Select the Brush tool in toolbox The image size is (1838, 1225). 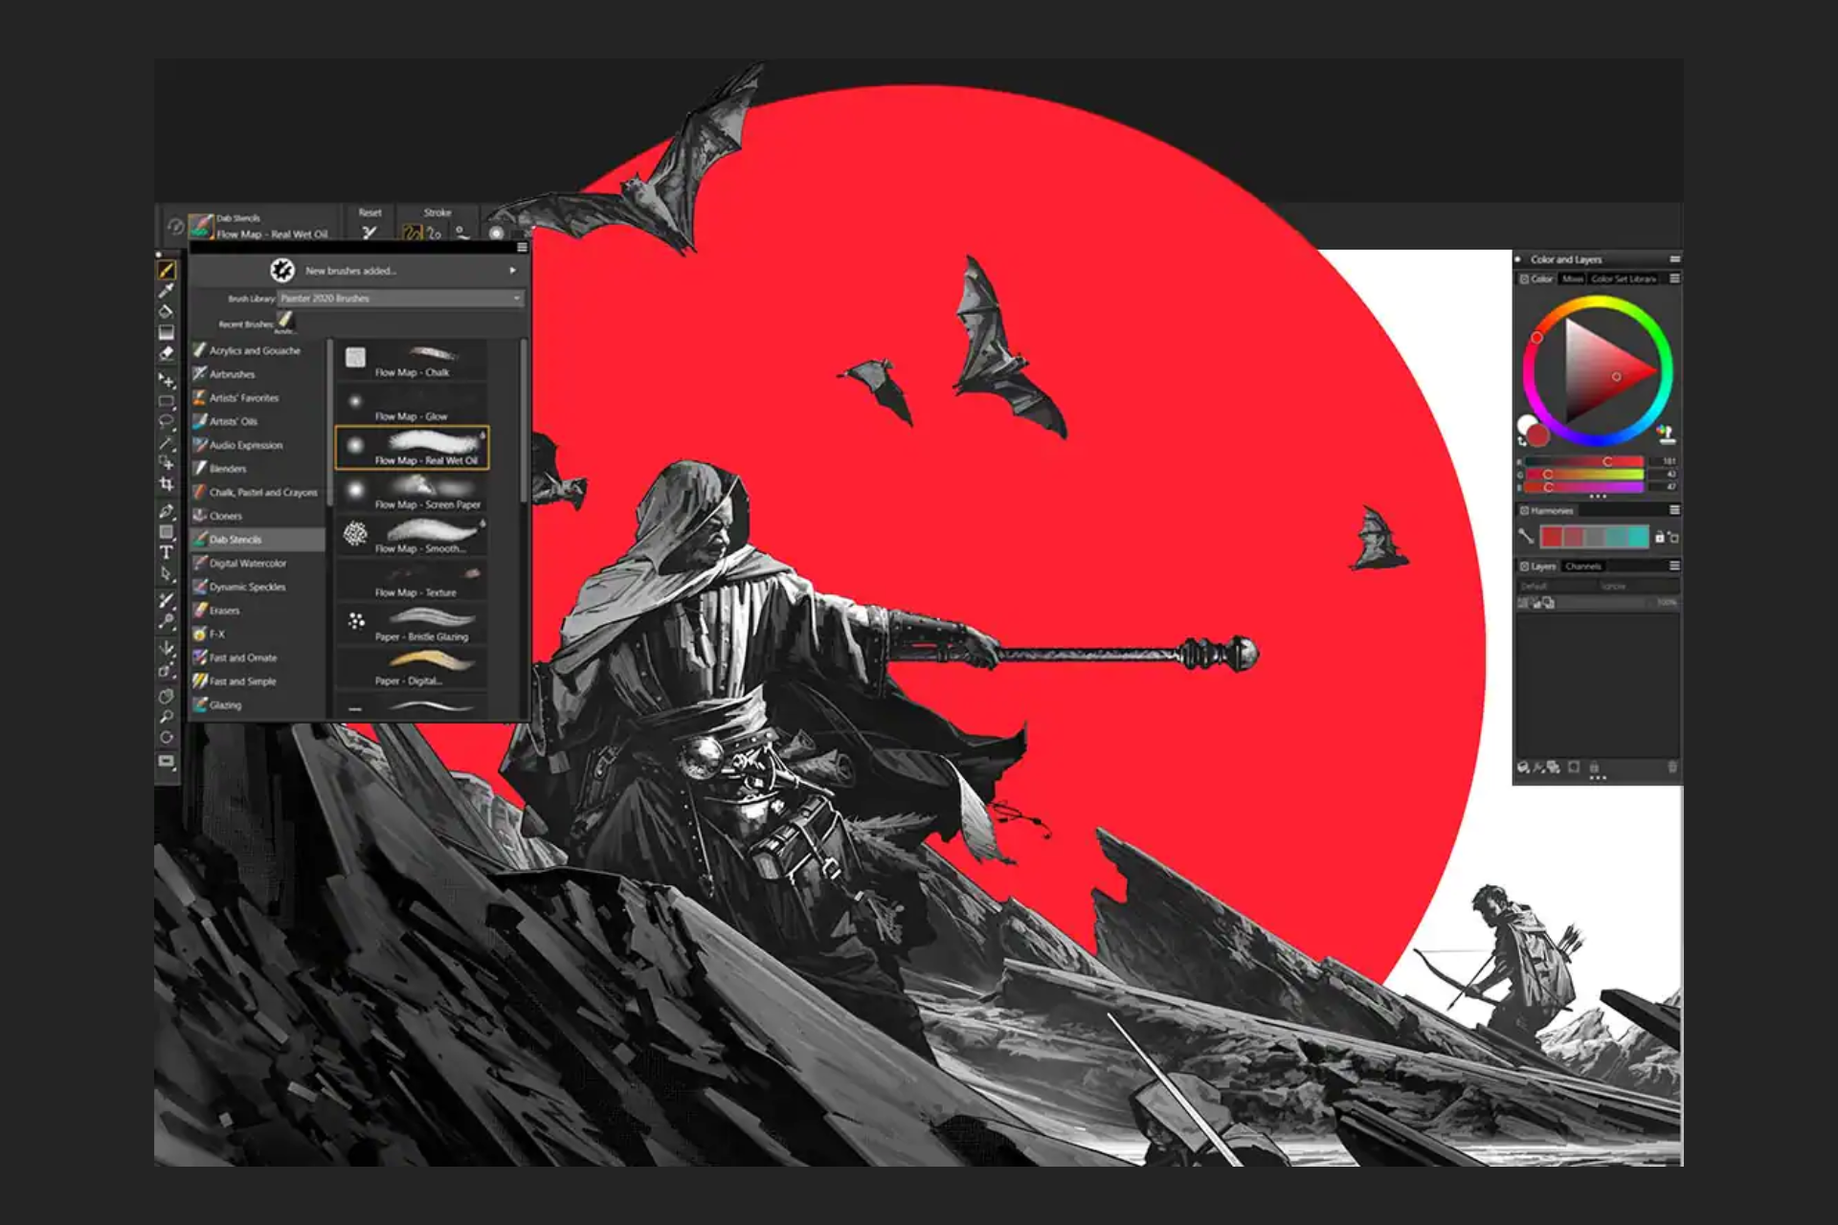(x=167, y=271)
